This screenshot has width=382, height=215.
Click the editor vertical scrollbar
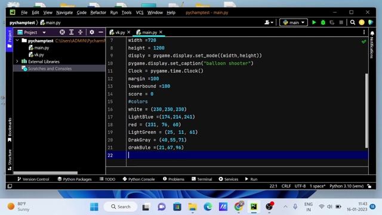tap(366, 110)
